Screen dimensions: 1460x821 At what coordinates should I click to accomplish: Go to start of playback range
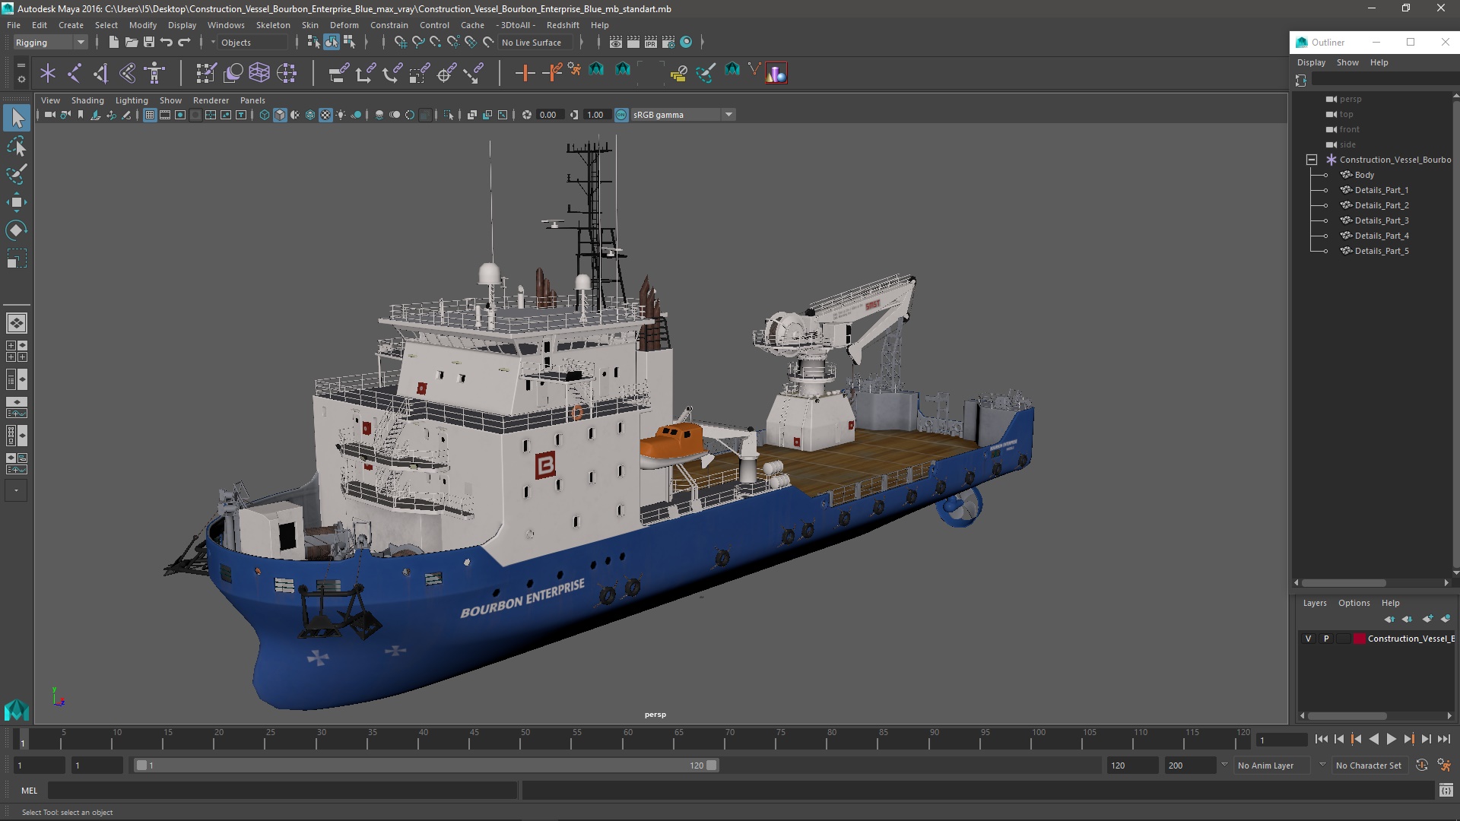(x=1321, y=739)
